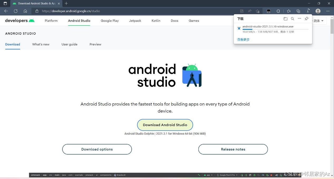The image size is (334, 179).
Task: Switch to the What's new tab
Action: click(x=41, y=44)
